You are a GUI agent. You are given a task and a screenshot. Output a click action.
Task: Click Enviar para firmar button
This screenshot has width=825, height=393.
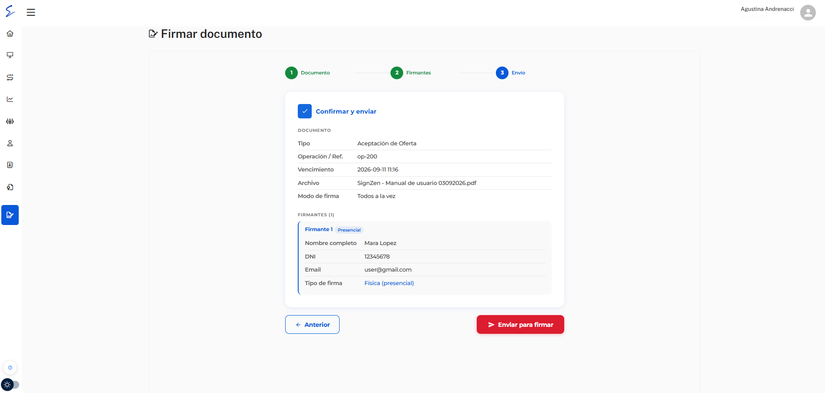[x=520, y=325]
